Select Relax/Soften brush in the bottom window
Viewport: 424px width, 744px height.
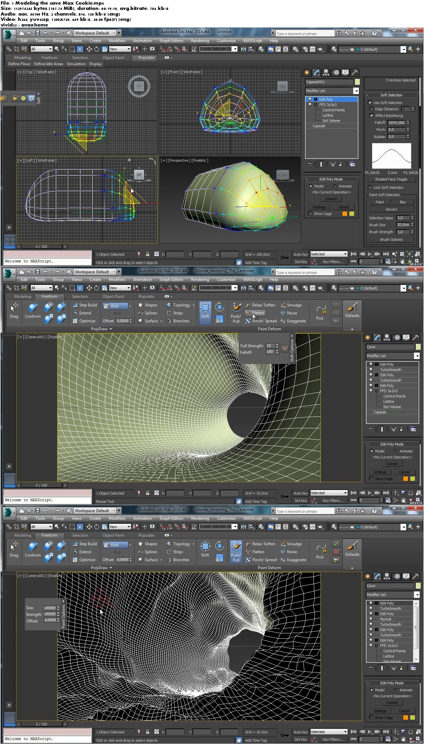pos(260,544)
